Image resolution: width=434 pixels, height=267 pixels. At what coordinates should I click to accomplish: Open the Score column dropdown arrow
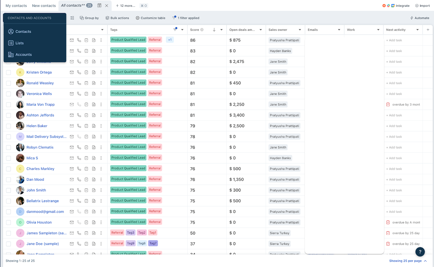coord(221,30)
